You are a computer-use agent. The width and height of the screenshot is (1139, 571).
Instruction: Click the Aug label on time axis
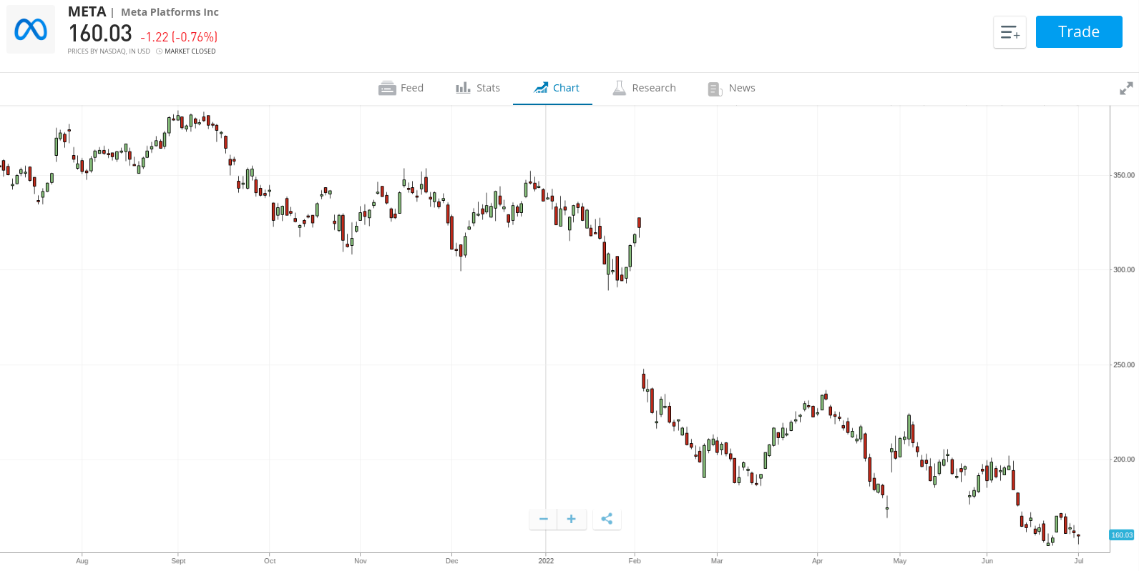tap(82, 561)
